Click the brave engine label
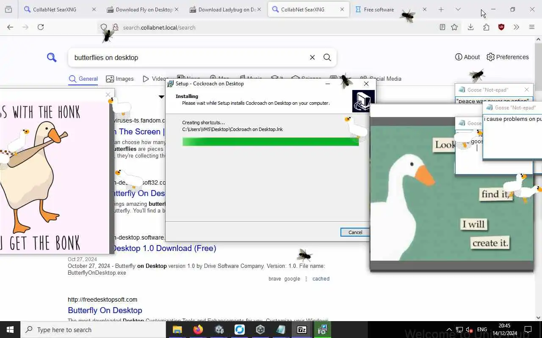This screenshot has width=542, height=338. (x=275, y=279)
